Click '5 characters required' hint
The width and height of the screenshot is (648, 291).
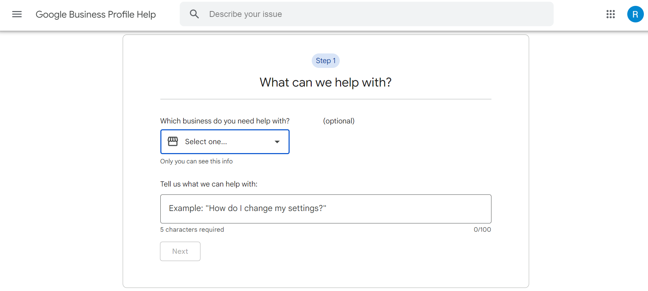pos(192,230)
